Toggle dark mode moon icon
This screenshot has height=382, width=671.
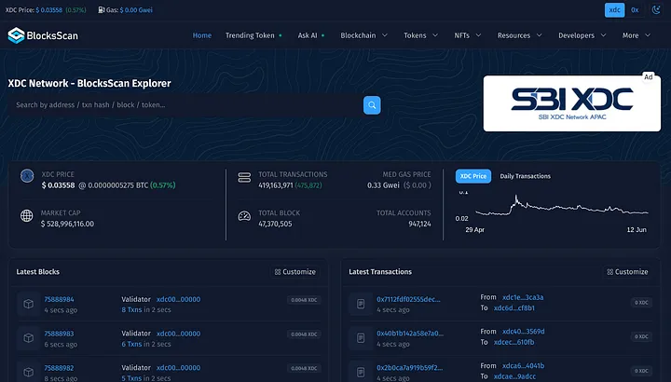[x=656, y=10]
